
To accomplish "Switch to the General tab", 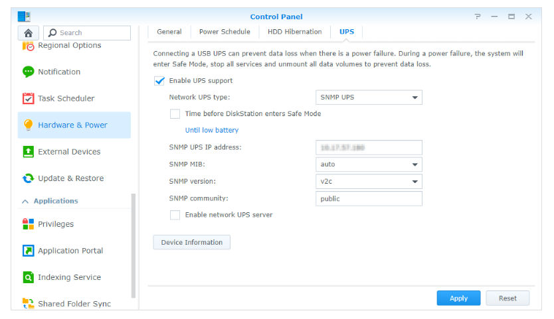I will [x=169, y=32].
